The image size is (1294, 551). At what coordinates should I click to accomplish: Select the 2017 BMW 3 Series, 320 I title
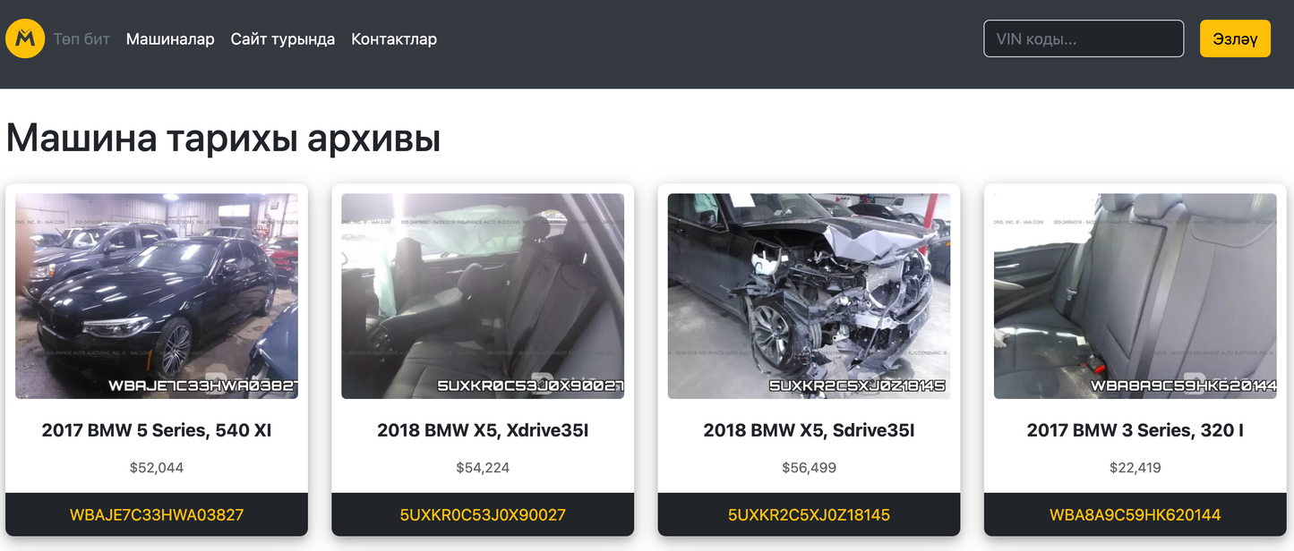[x=1135, y=430]
